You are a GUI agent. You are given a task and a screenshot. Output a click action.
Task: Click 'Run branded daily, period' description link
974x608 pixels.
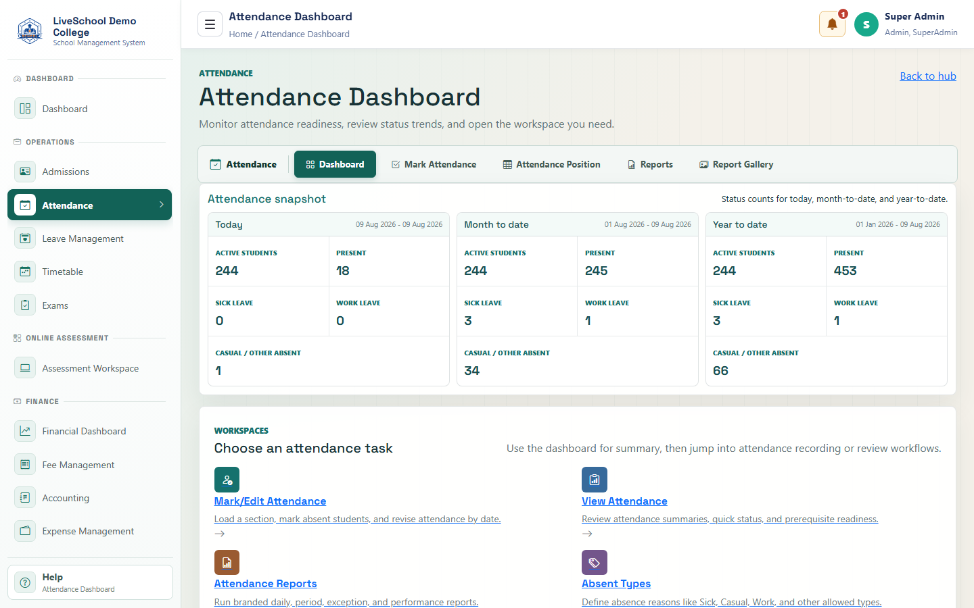pyautogui.click(x=346, y=602)
